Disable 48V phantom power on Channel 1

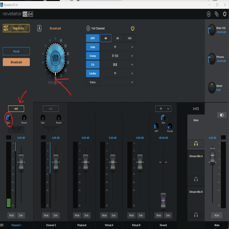(16, 109)
